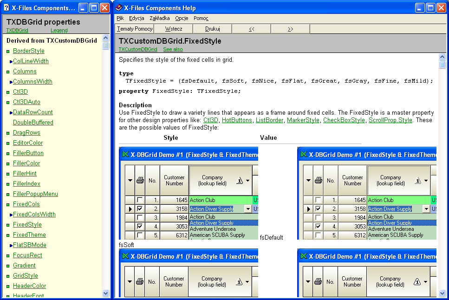Click the printer icon in top-right demo grid header
This screenshot has width=449, height=300.
pyautogui.click(x=318, y=180)
